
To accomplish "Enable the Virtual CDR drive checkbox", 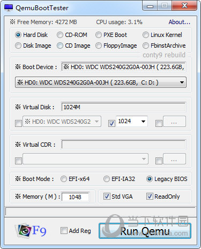I will coord(18,161).
